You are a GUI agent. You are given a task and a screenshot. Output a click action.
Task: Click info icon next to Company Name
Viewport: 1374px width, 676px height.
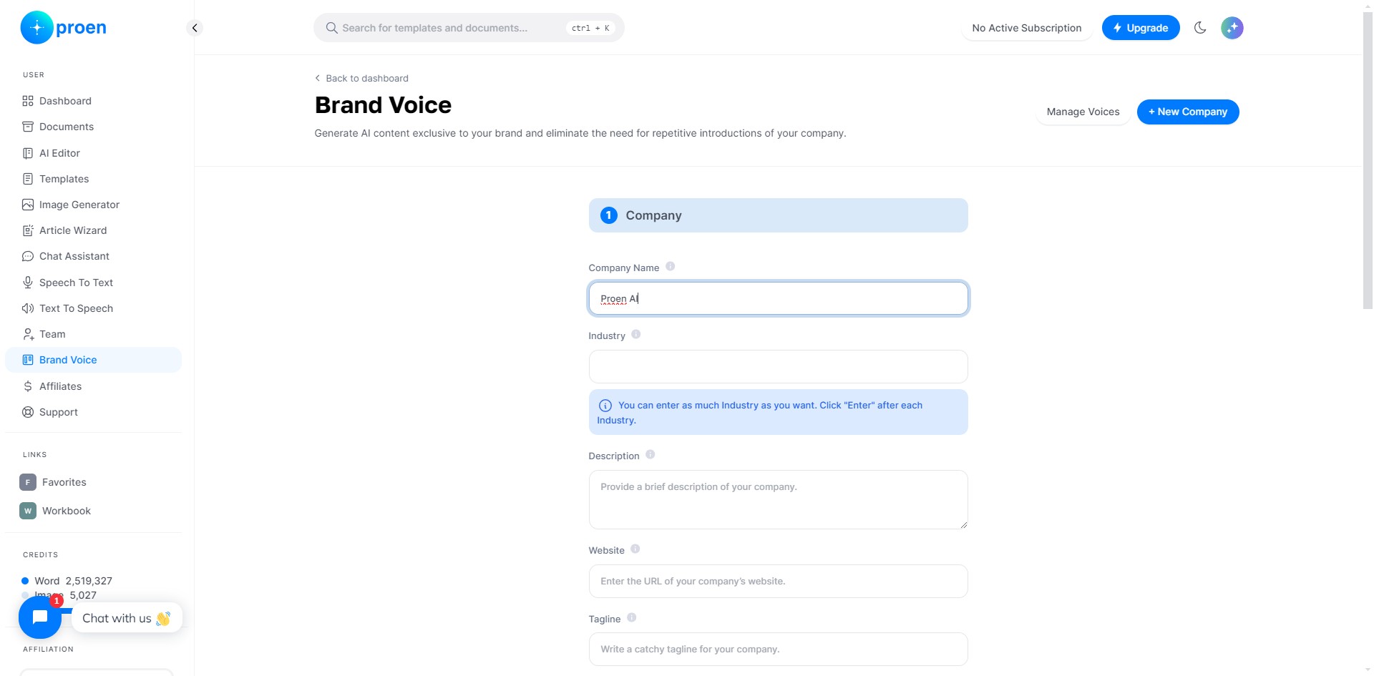coord(671,266)
